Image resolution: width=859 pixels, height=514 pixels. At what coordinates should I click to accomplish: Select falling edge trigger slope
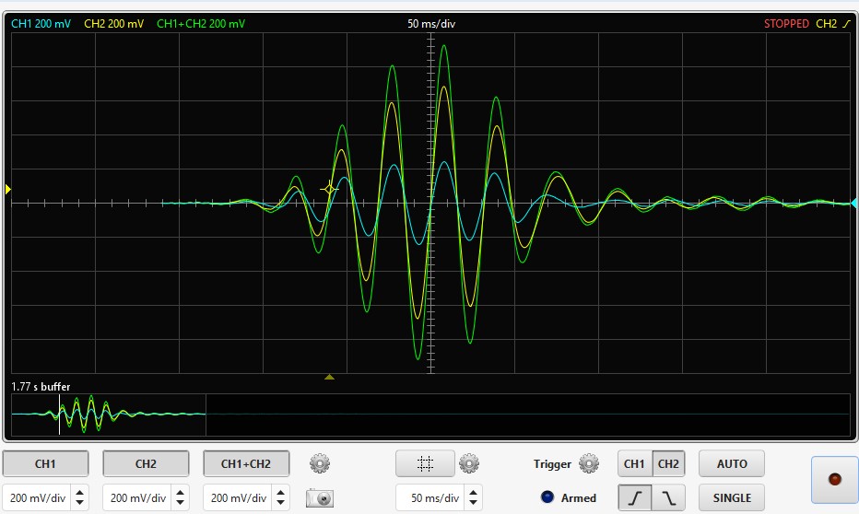click(668, 497)
